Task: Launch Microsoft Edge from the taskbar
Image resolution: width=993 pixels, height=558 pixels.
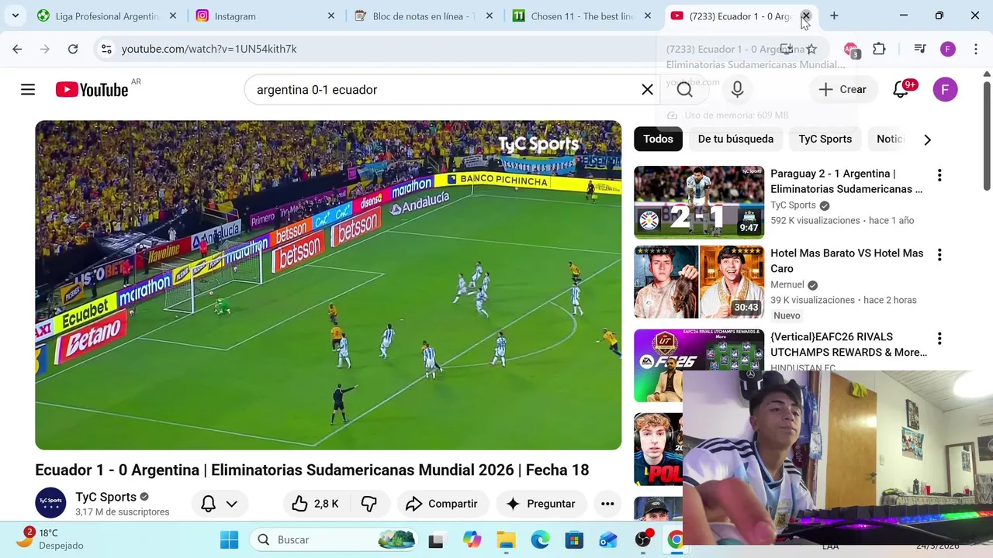Action: [x=540, y=539]
